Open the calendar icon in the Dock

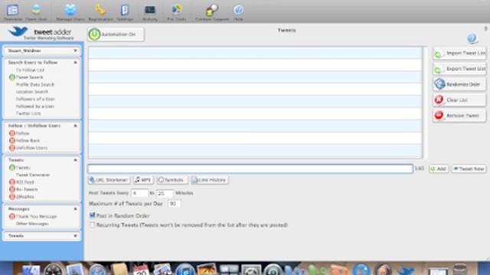pyautogui.click(x=140, y=270)
